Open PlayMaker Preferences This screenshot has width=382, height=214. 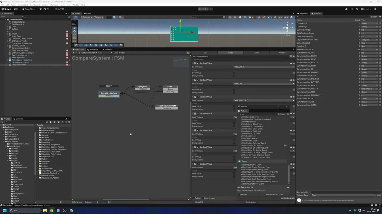click(x=251, y=202)
